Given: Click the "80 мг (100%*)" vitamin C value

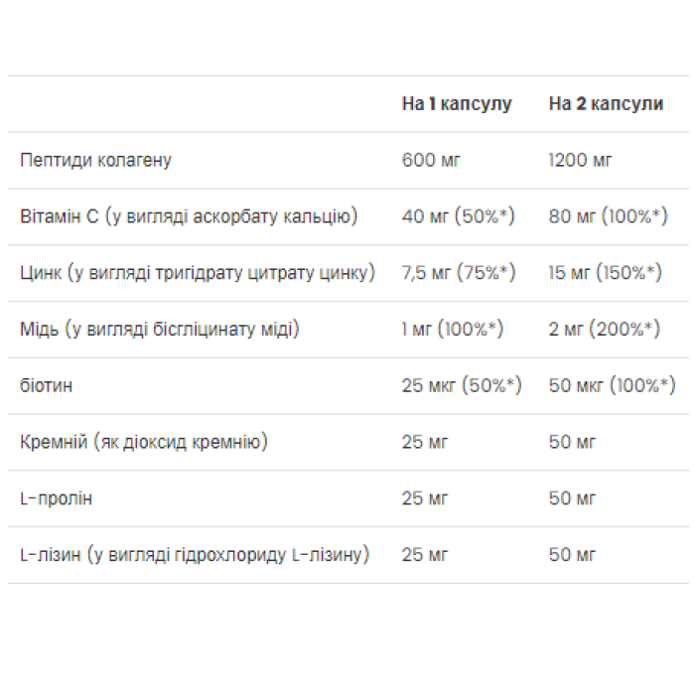Looking at the screenshot, I should point(609,216).
